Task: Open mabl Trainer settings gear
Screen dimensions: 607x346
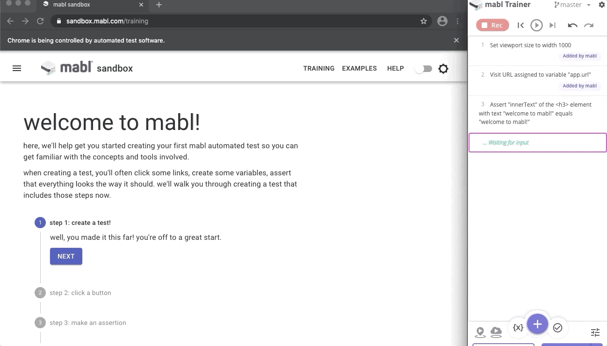Action: 602,5
